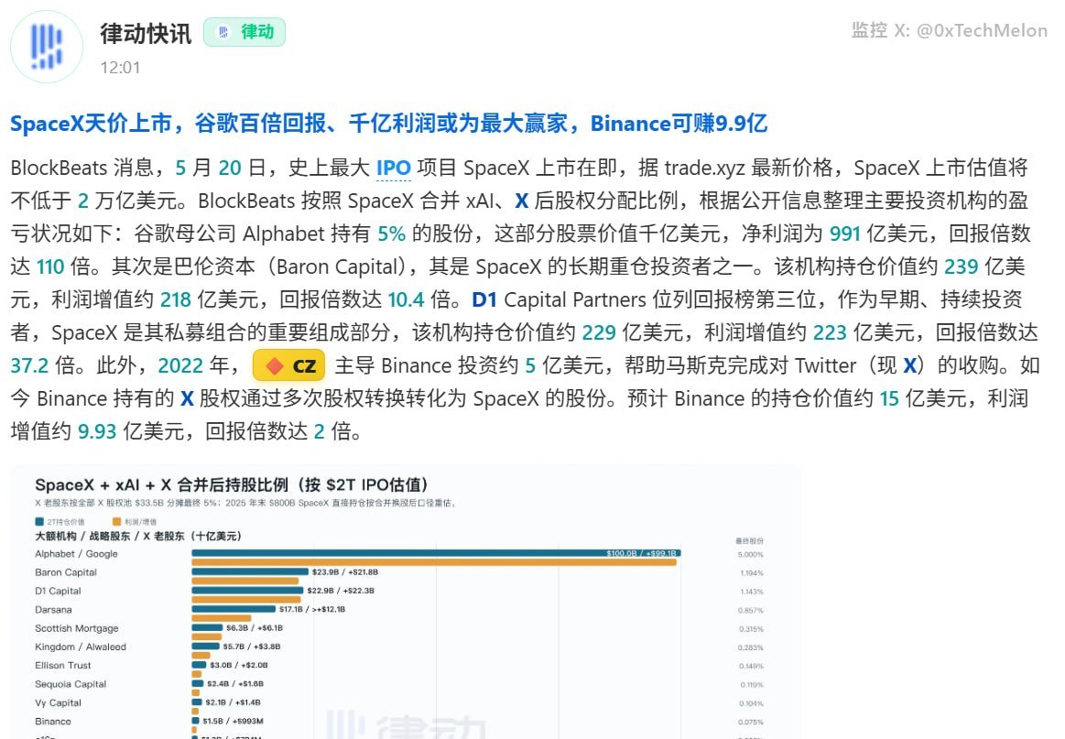This screenshot has width=1065, height=739.
Task: Click the Binance row label in chart
Action: pyautogui.click(x=53, y=722)
